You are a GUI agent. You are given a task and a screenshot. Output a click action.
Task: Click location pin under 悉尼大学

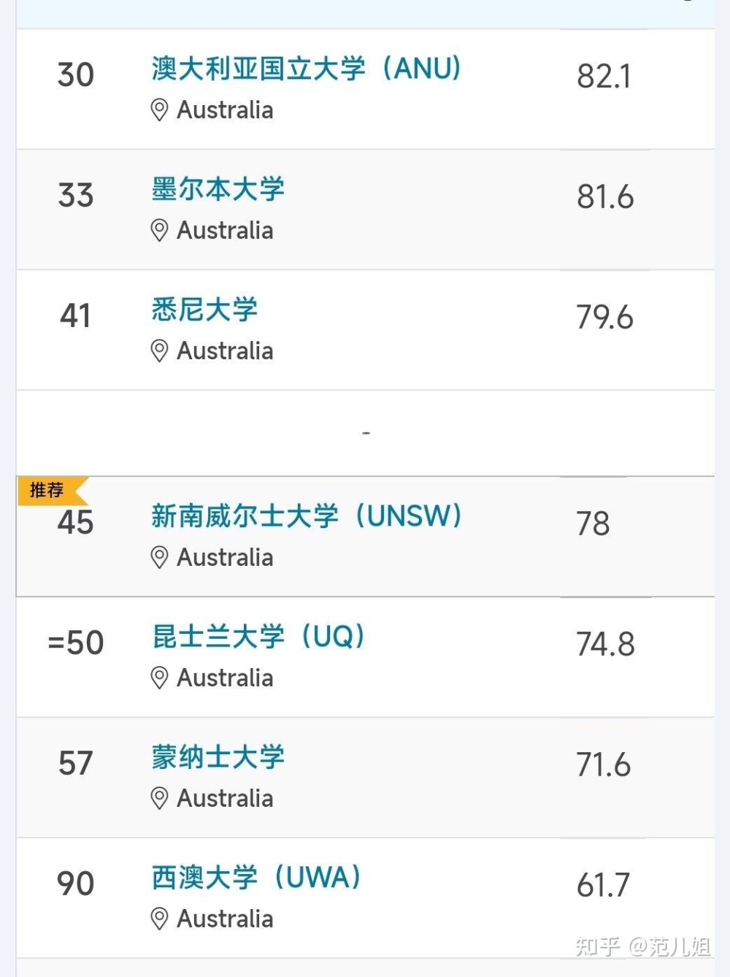(x=159, y=351)
